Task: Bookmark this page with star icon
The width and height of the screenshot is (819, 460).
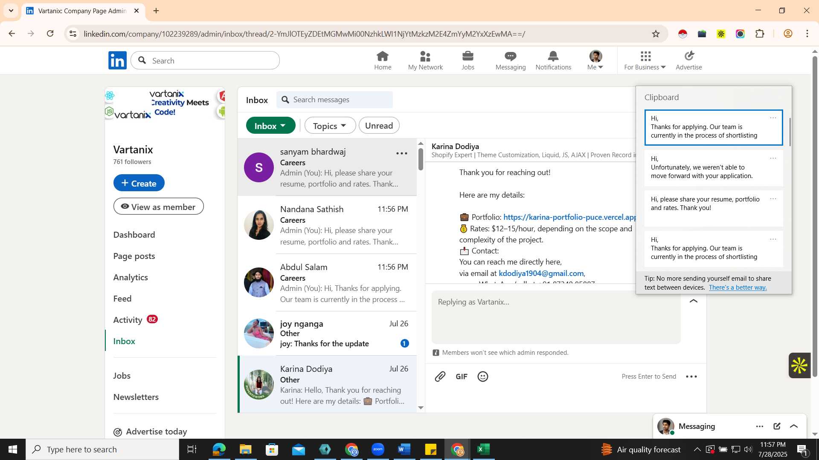Action: pyautogui.click(x=656, y=34)
